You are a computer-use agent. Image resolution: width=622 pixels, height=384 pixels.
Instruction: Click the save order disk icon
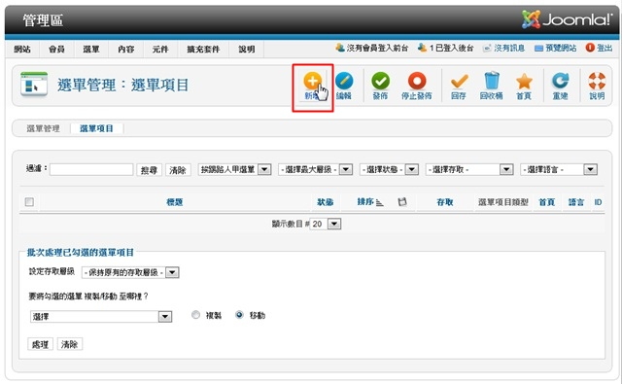[x=402, y=202]
